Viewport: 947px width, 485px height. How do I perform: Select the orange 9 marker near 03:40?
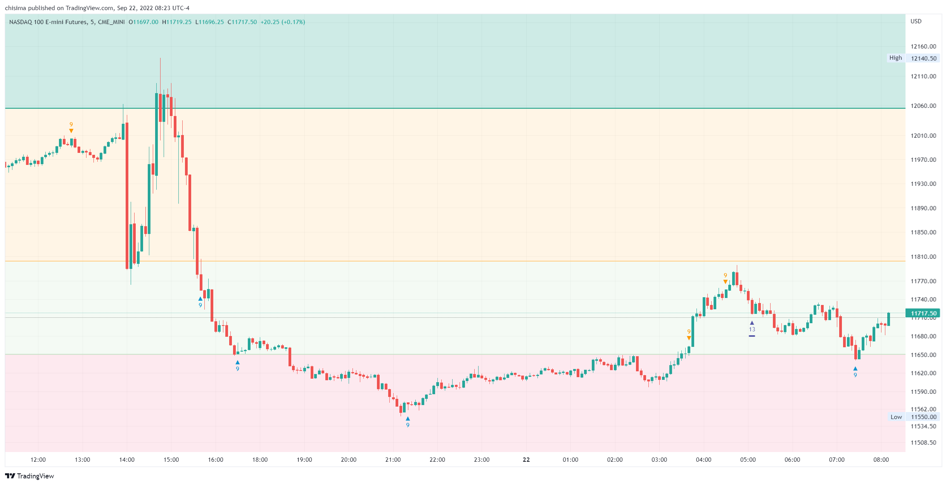pyautogui.click(x=689, y=335)
